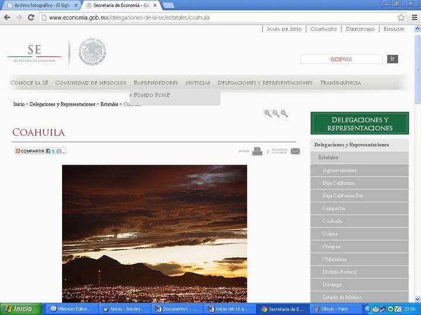Image resolution: width=421 pixels, height=315 pixels.
Task: Click the Chihuahua link in the sidebar
Action: (334, 259)
